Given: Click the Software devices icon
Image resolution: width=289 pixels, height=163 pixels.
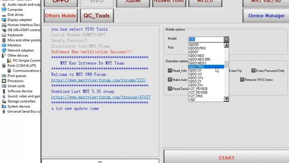Looking at the screenshot, I should 4,91.
